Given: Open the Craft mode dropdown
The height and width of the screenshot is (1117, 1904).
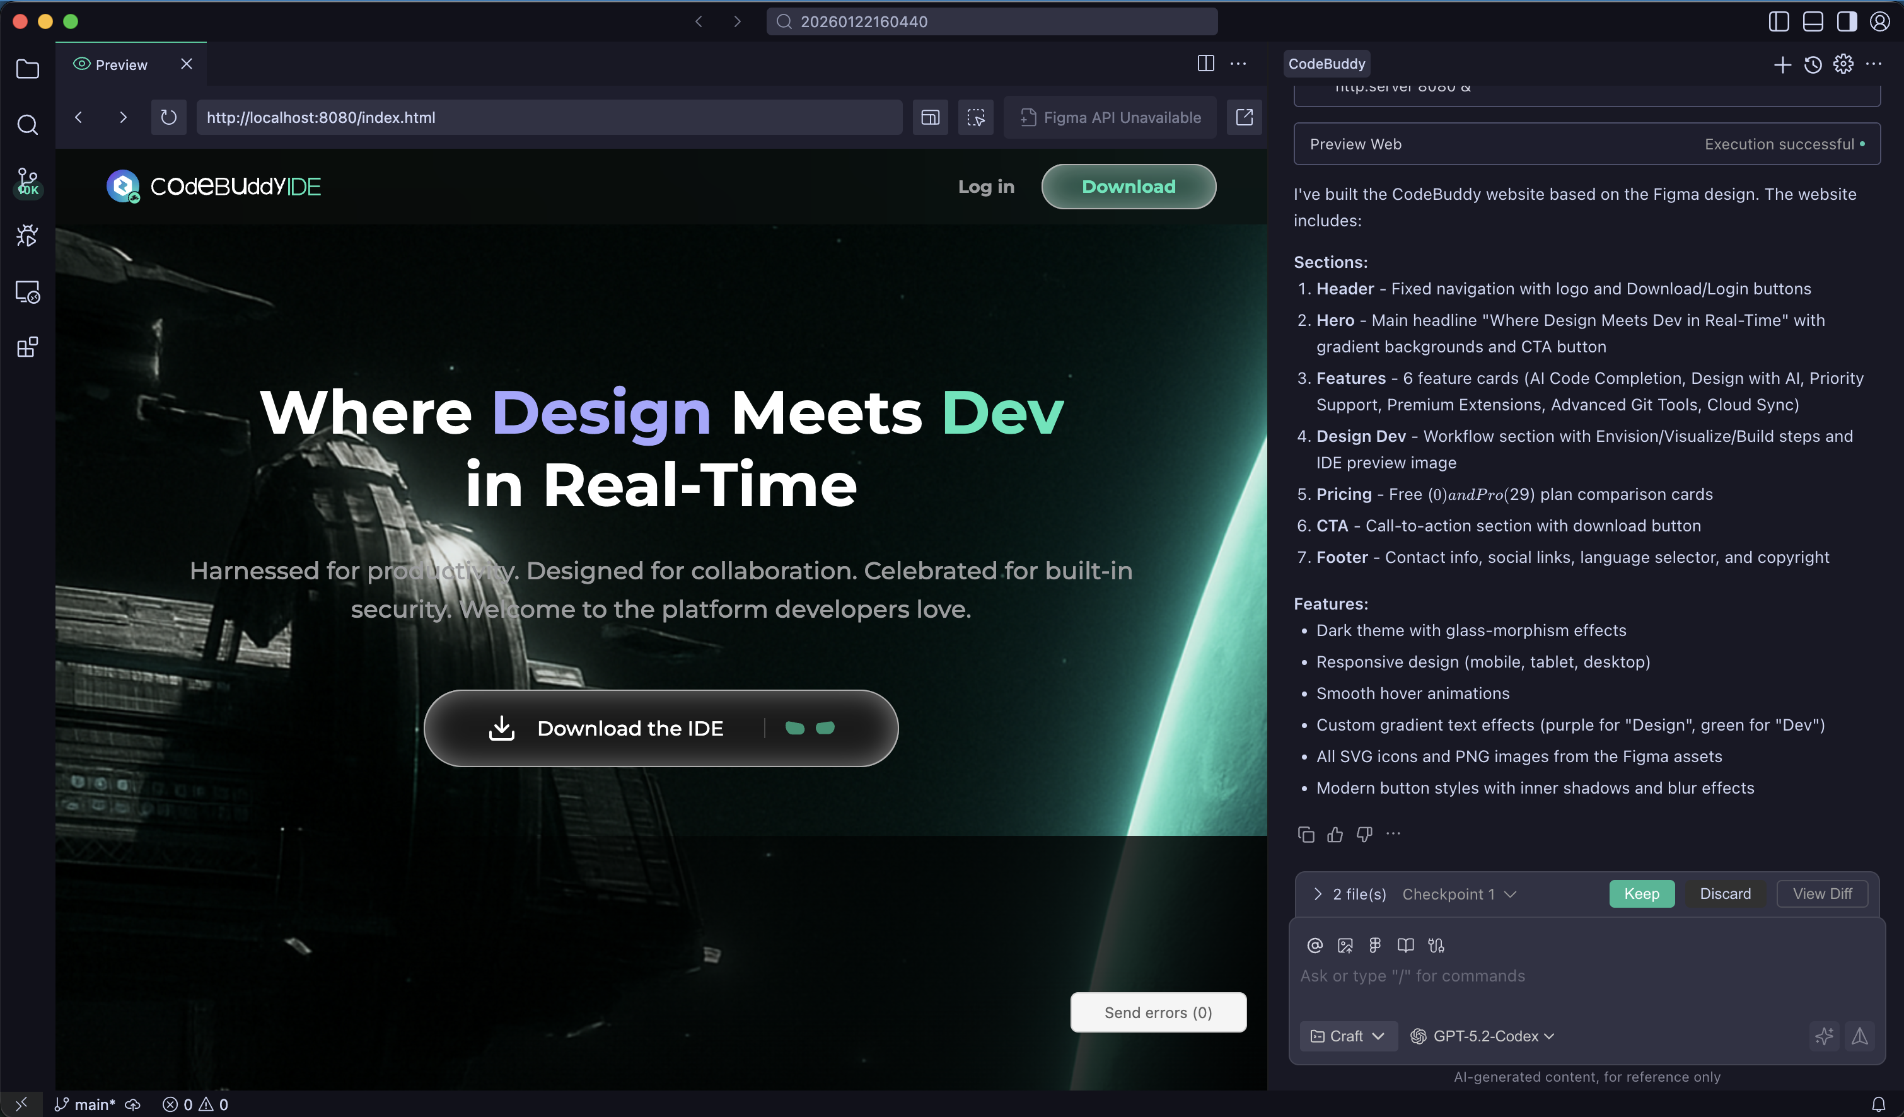Looking at the screenshot, I should 1349,1036.
